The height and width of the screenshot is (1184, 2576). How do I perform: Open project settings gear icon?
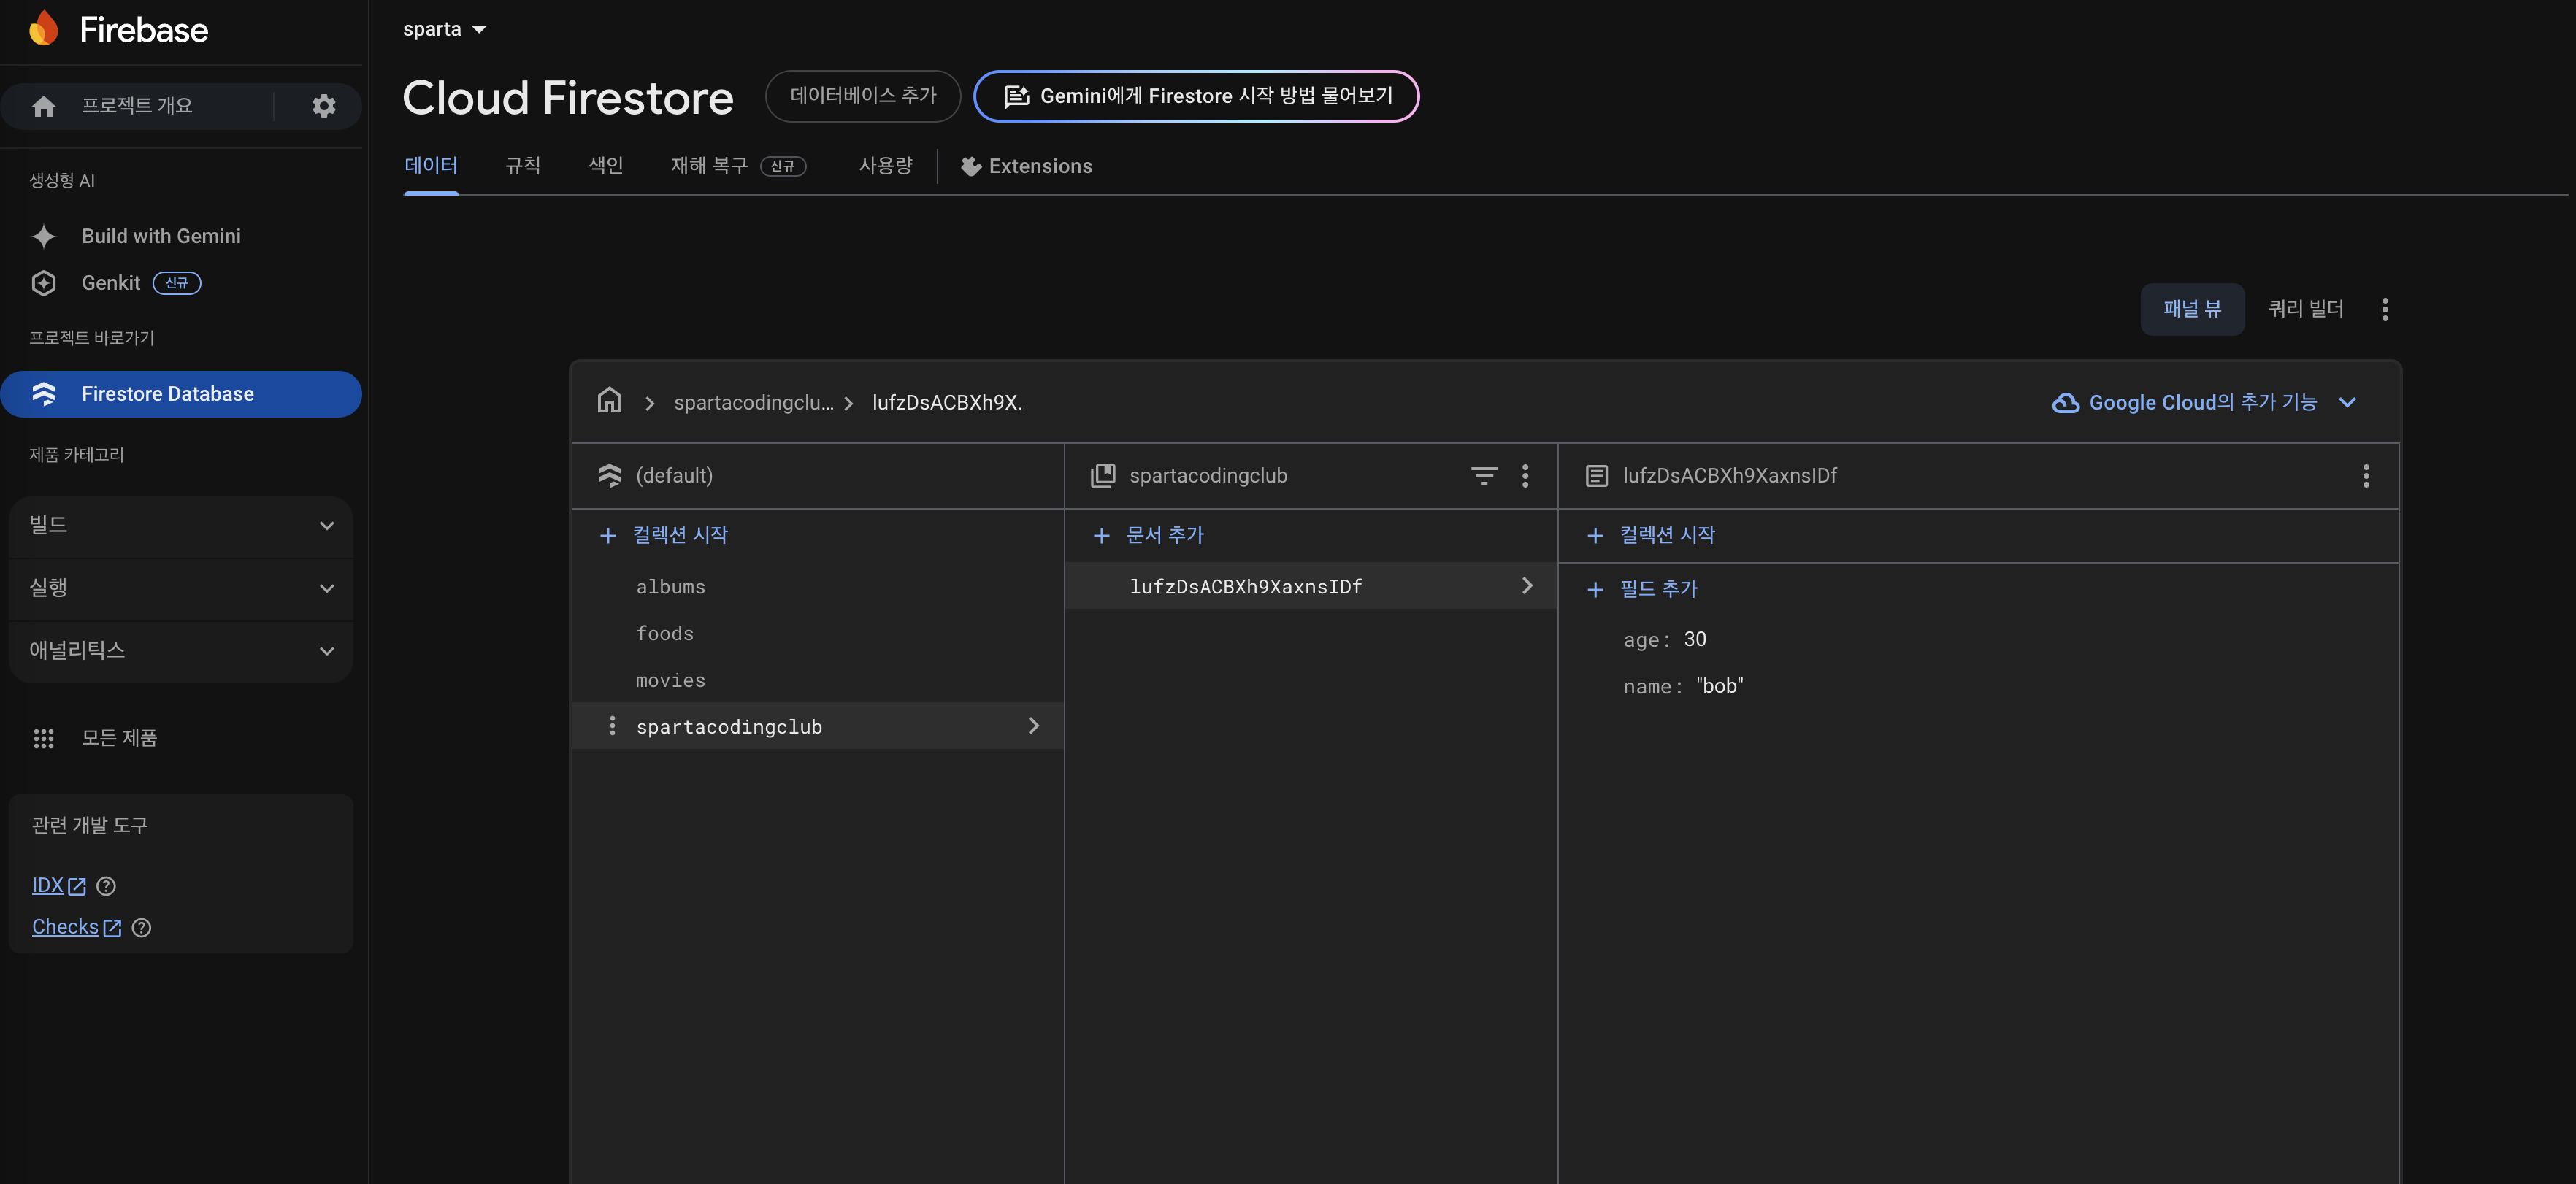(x=323, y=106)
